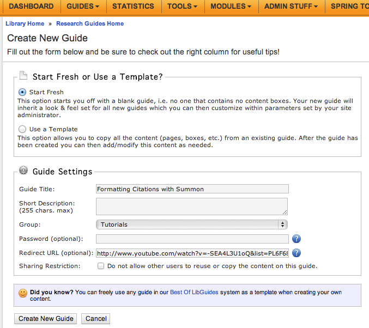
Task: Select the Start Fresh radio button
Action: 22,92
